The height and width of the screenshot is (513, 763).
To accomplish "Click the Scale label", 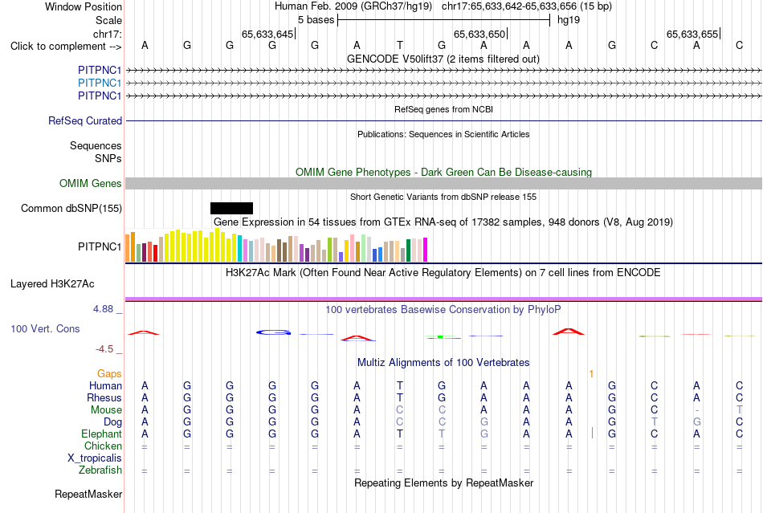I will 108,20.
